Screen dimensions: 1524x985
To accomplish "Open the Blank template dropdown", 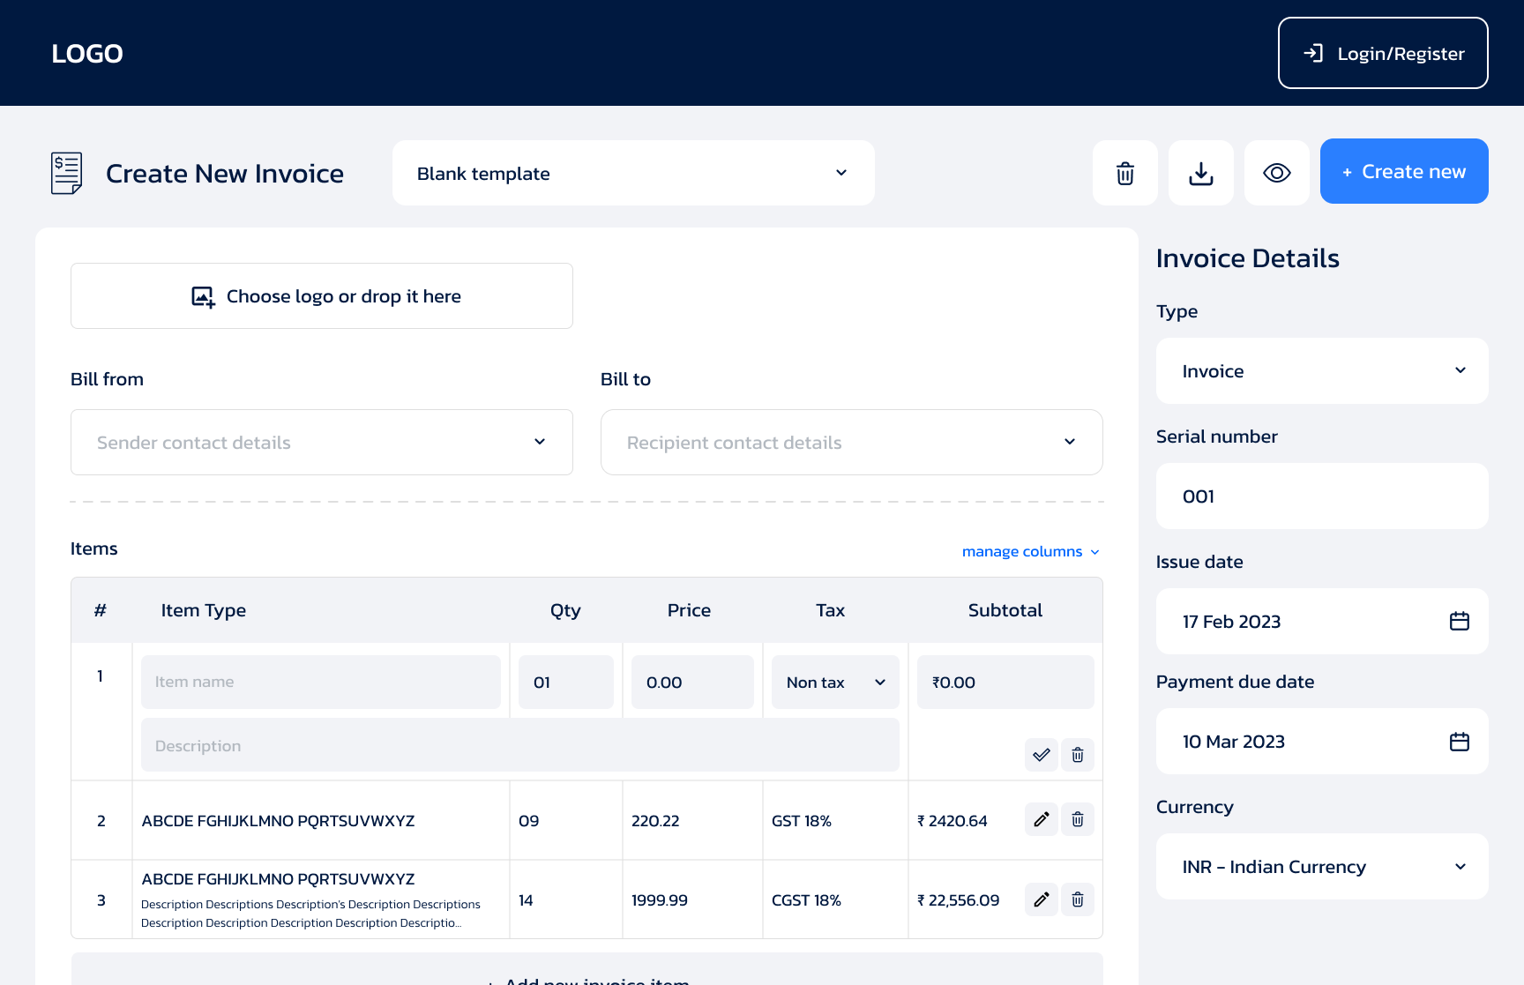I will click(632, 173).
